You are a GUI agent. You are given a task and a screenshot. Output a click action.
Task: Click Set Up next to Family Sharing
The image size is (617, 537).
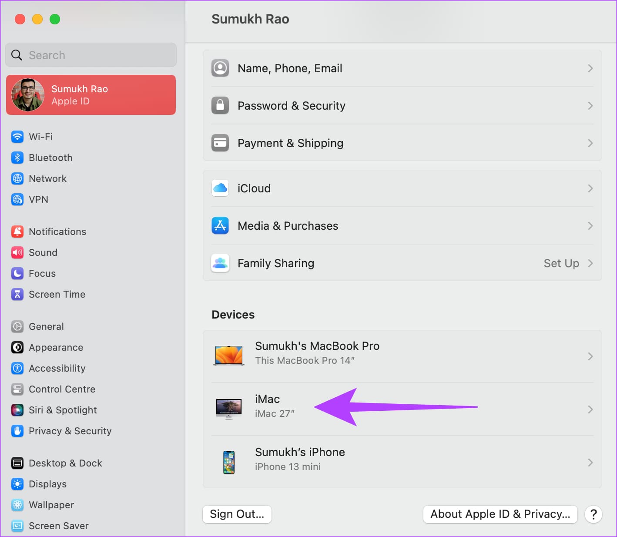[561, 263]
